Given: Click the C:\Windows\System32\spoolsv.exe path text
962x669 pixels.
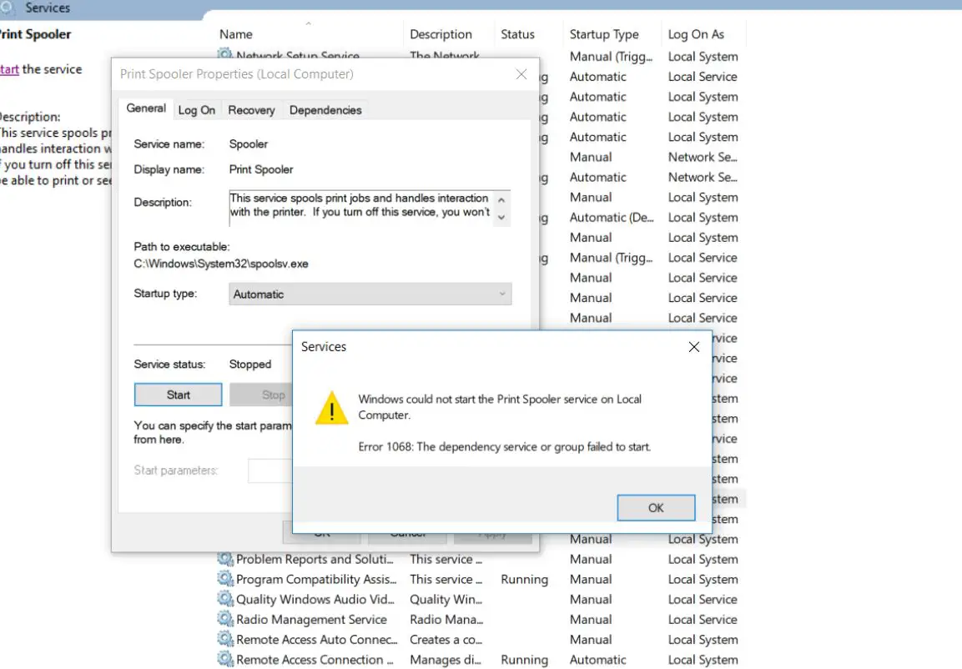Looking at the screenshot, I should (x=221, y=264).
